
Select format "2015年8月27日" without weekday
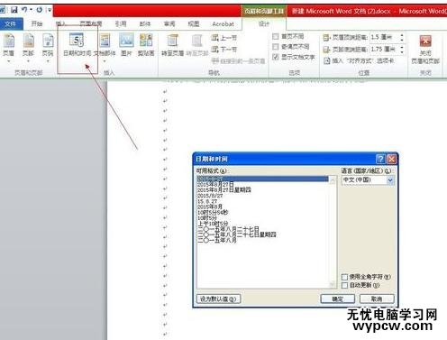click(215, 184)
